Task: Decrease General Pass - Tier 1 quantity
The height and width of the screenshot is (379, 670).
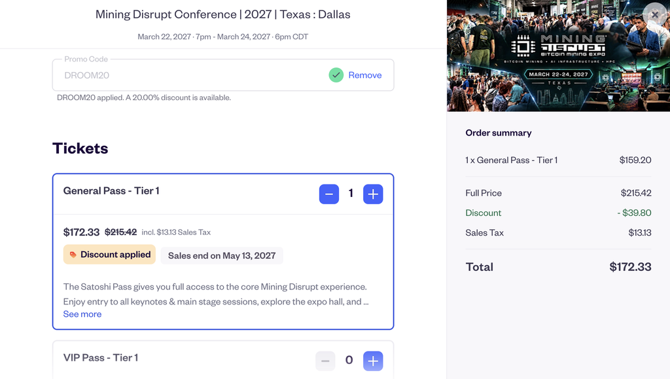Action: [x=328, y=194]
